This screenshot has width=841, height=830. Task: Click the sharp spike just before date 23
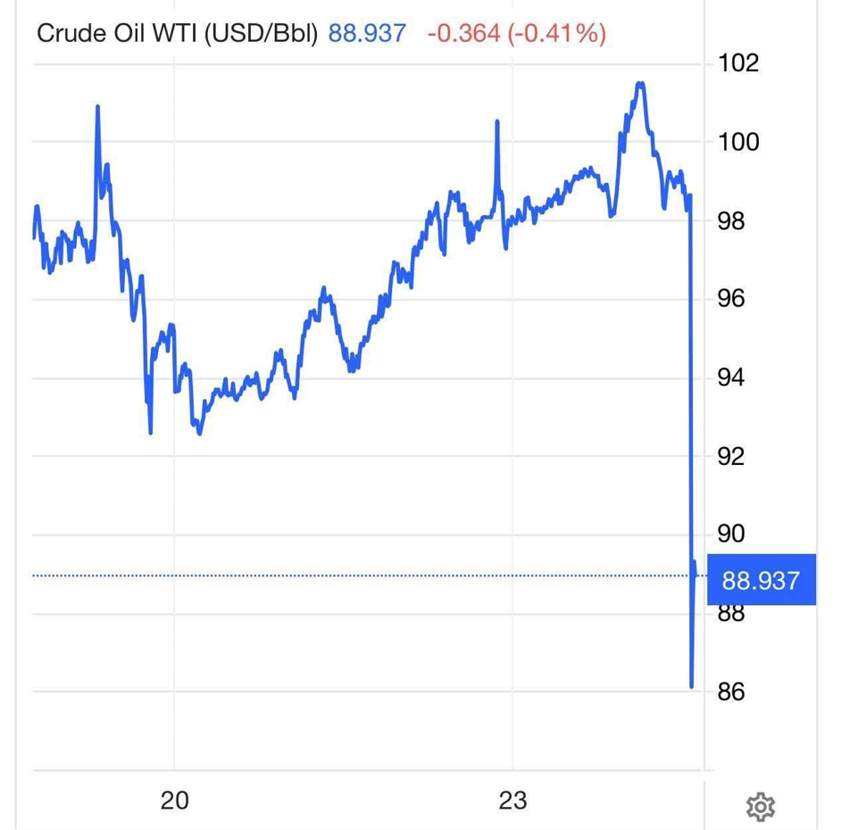(x=496, y=123)
